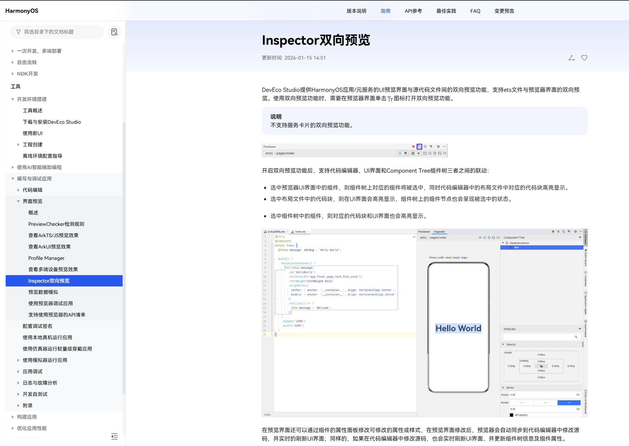629x446 pixels.
Task: Collapse the sidebar with bottom outline icon
Action: point(114,436)
